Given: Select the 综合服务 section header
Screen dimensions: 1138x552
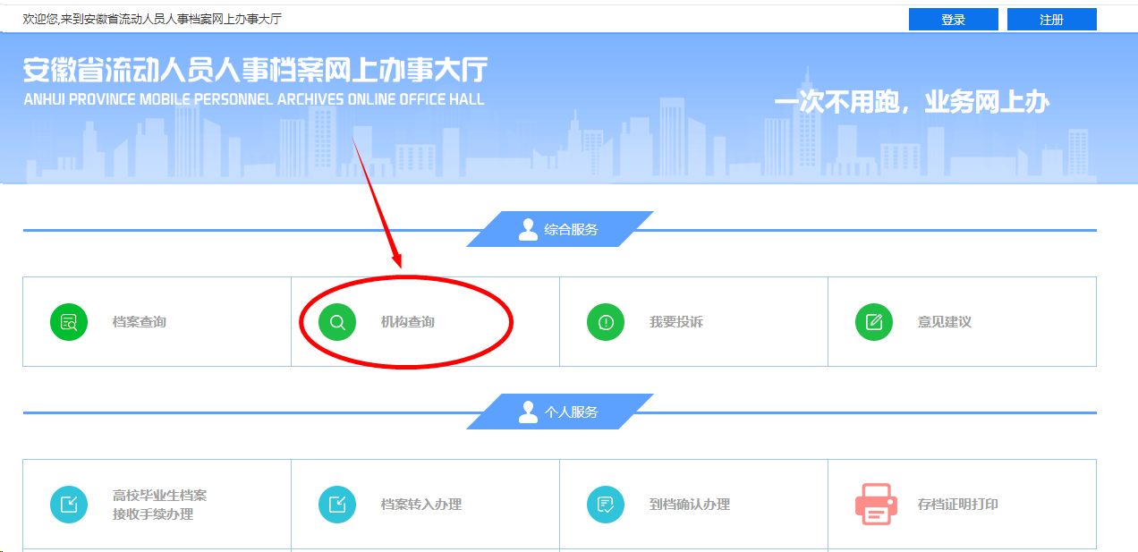Looking at the screenshot, I should 560,229.
